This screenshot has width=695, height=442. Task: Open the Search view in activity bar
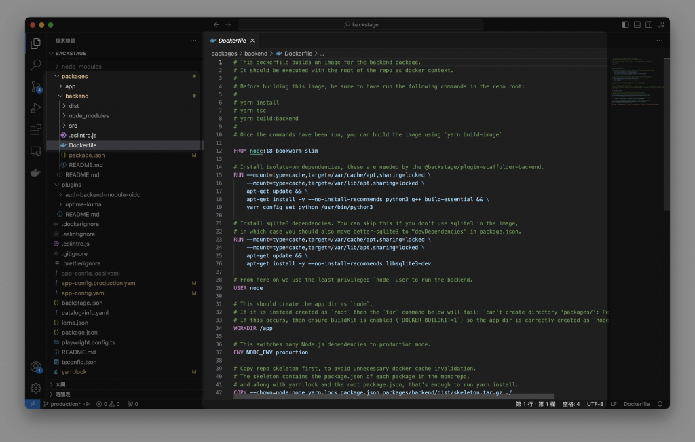pos(35,65)
